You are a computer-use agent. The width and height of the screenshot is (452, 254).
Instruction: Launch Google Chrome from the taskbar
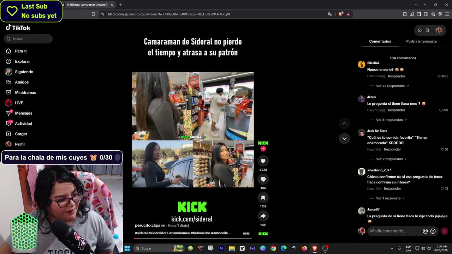pyautogui.click(x=273, y=248)
